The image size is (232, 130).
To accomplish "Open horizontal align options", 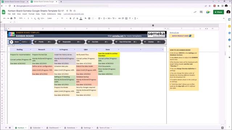I will click(x=100, y=18).
